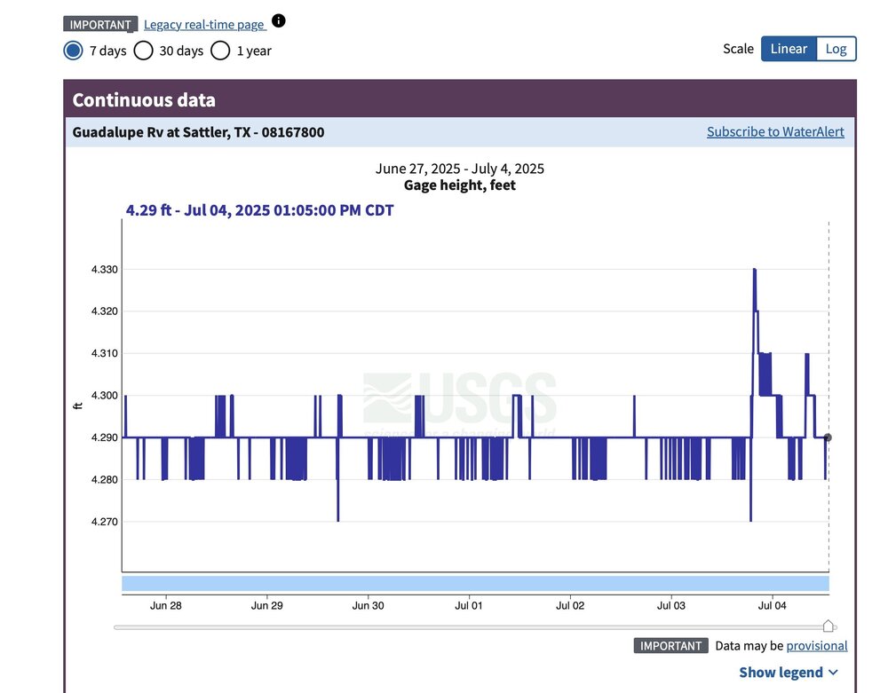888x693 pixels.
Task: Click Subscribe to WaterAlert
Action: 775,132
